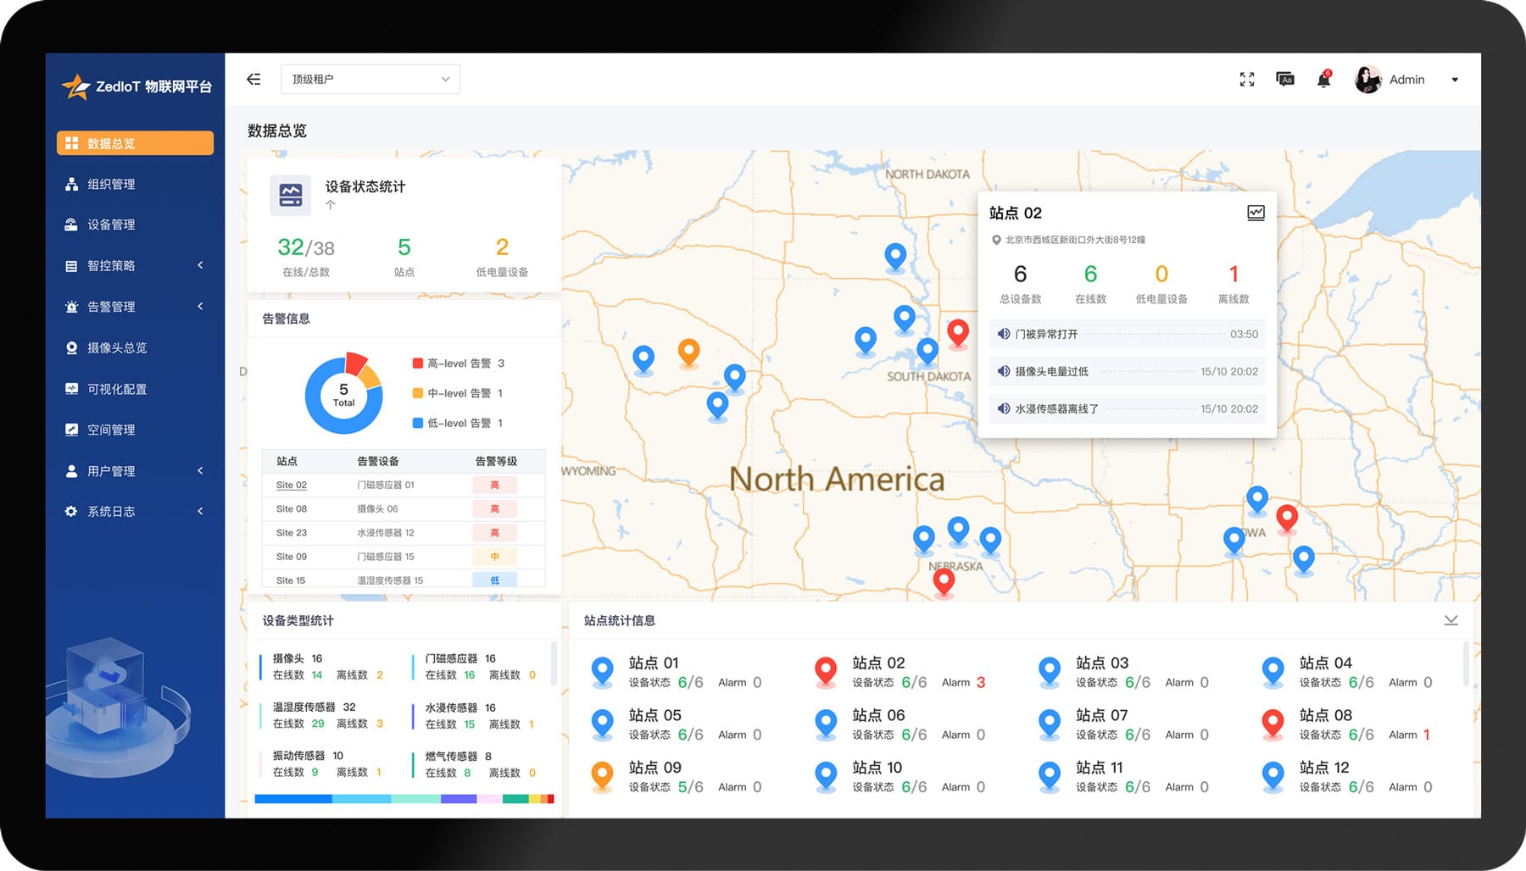
Task: Click the red map pin near Nebraska
Action: [944, 581]
